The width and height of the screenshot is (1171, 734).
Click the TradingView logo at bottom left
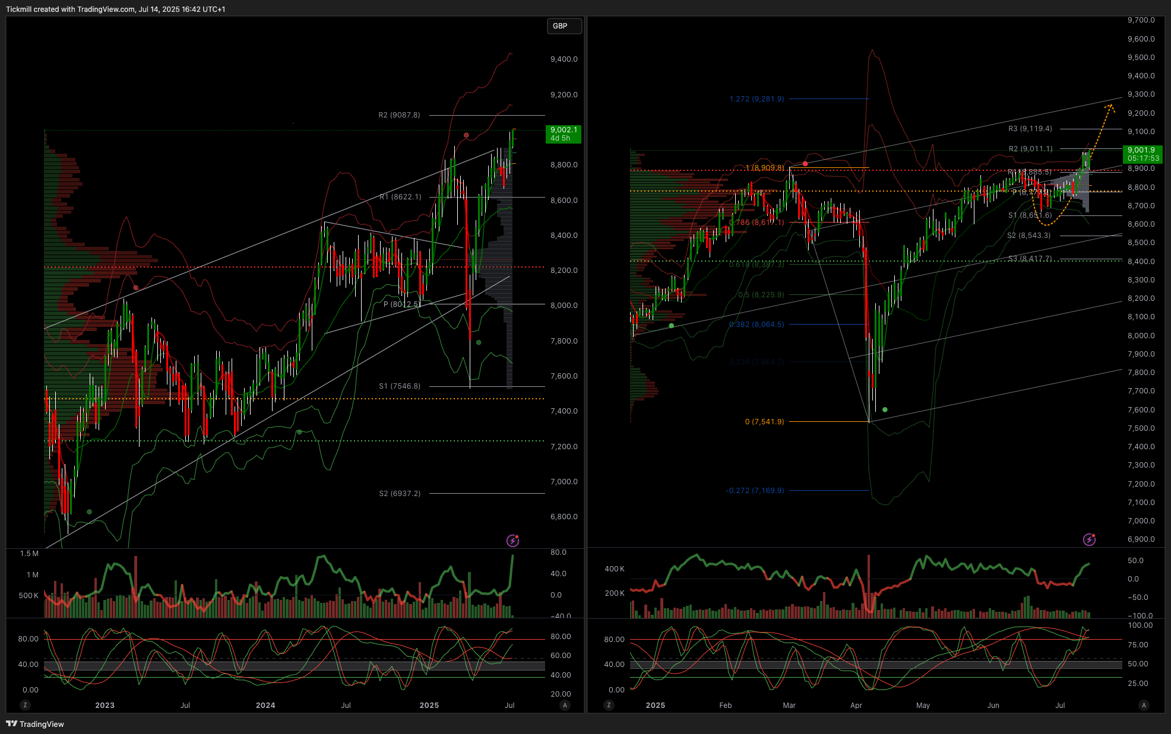click(x=35, y=724)
